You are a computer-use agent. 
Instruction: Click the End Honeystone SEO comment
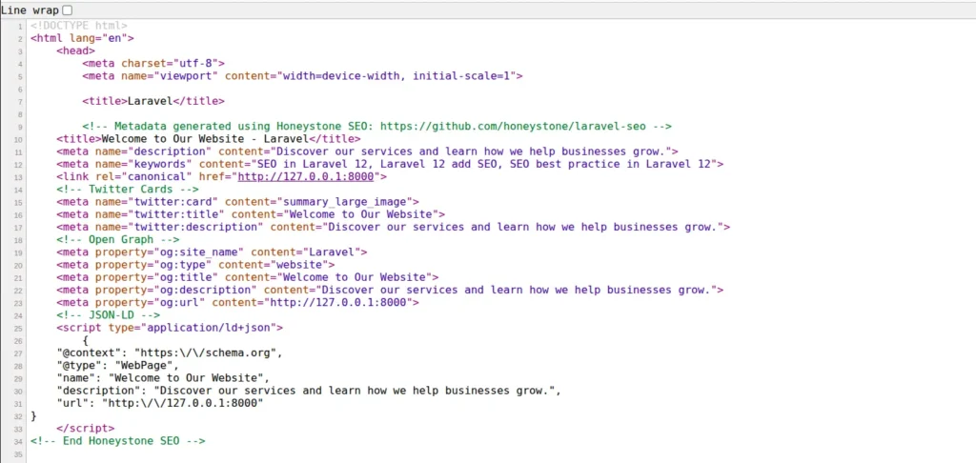coord(117,440)
